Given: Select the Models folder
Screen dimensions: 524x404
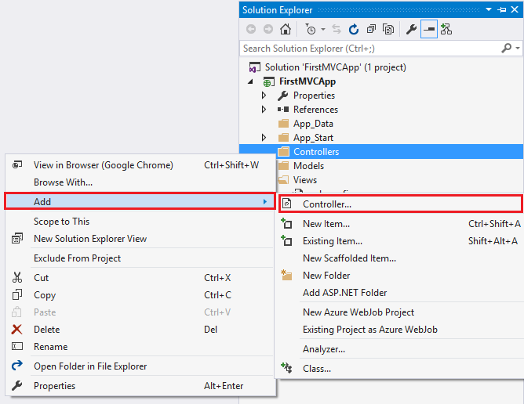Looking at the screenshot, I should point(308,166).
